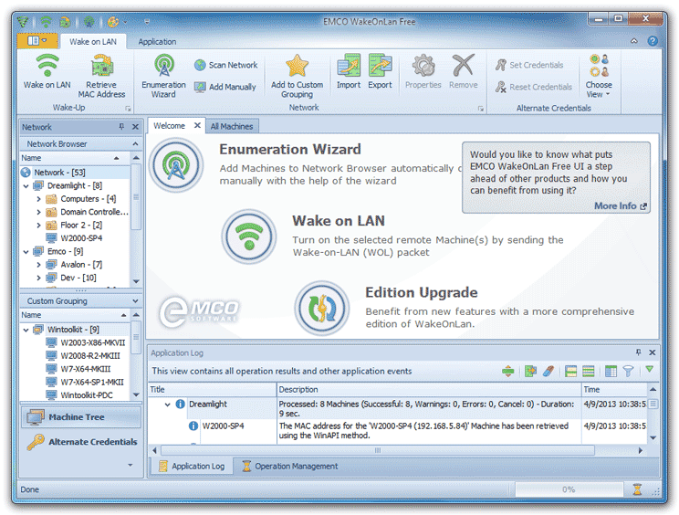The image size is (679, 515).
Task: Click the Properties gear button
Action: (423, 71)
